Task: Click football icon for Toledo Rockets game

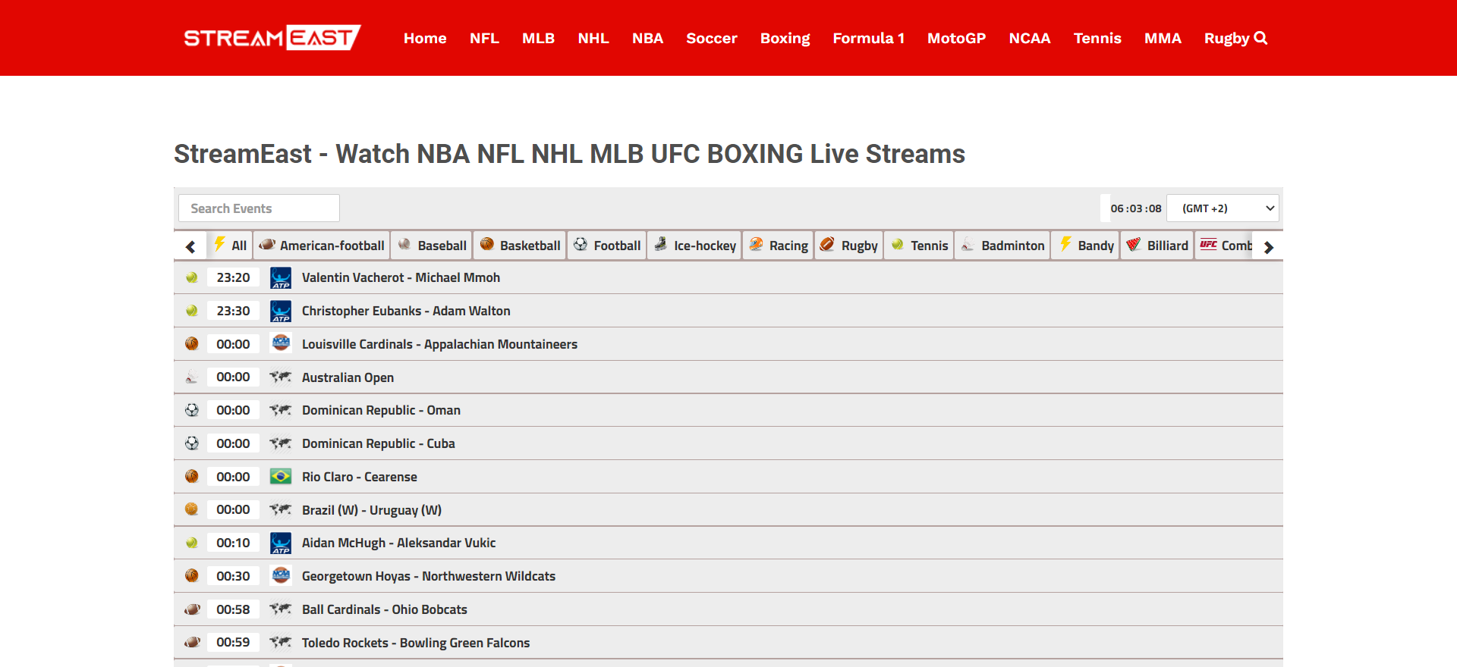Action: pos(192,643)
